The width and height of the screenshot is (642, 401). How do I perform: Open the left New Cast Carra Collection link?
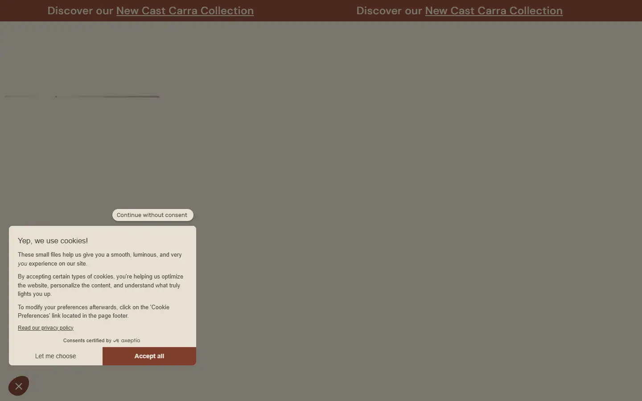[x=185, y=11]
